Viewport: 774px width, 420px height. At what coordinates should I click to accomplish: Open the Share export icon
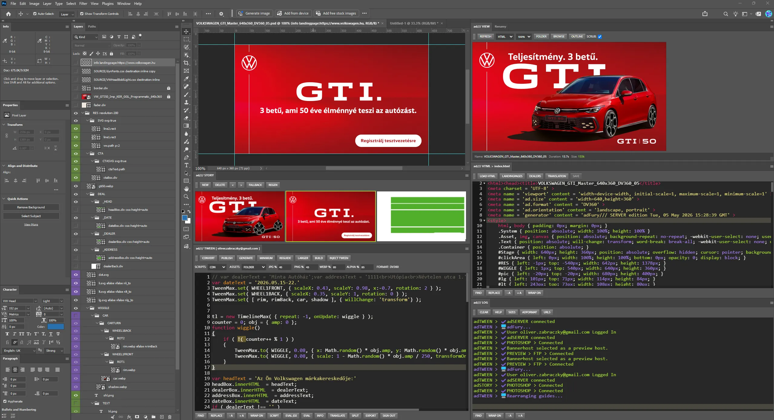tap(705, 14)
